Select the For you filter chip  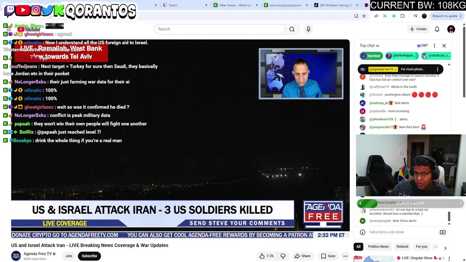pyautogui.click(x=422, y=247)
